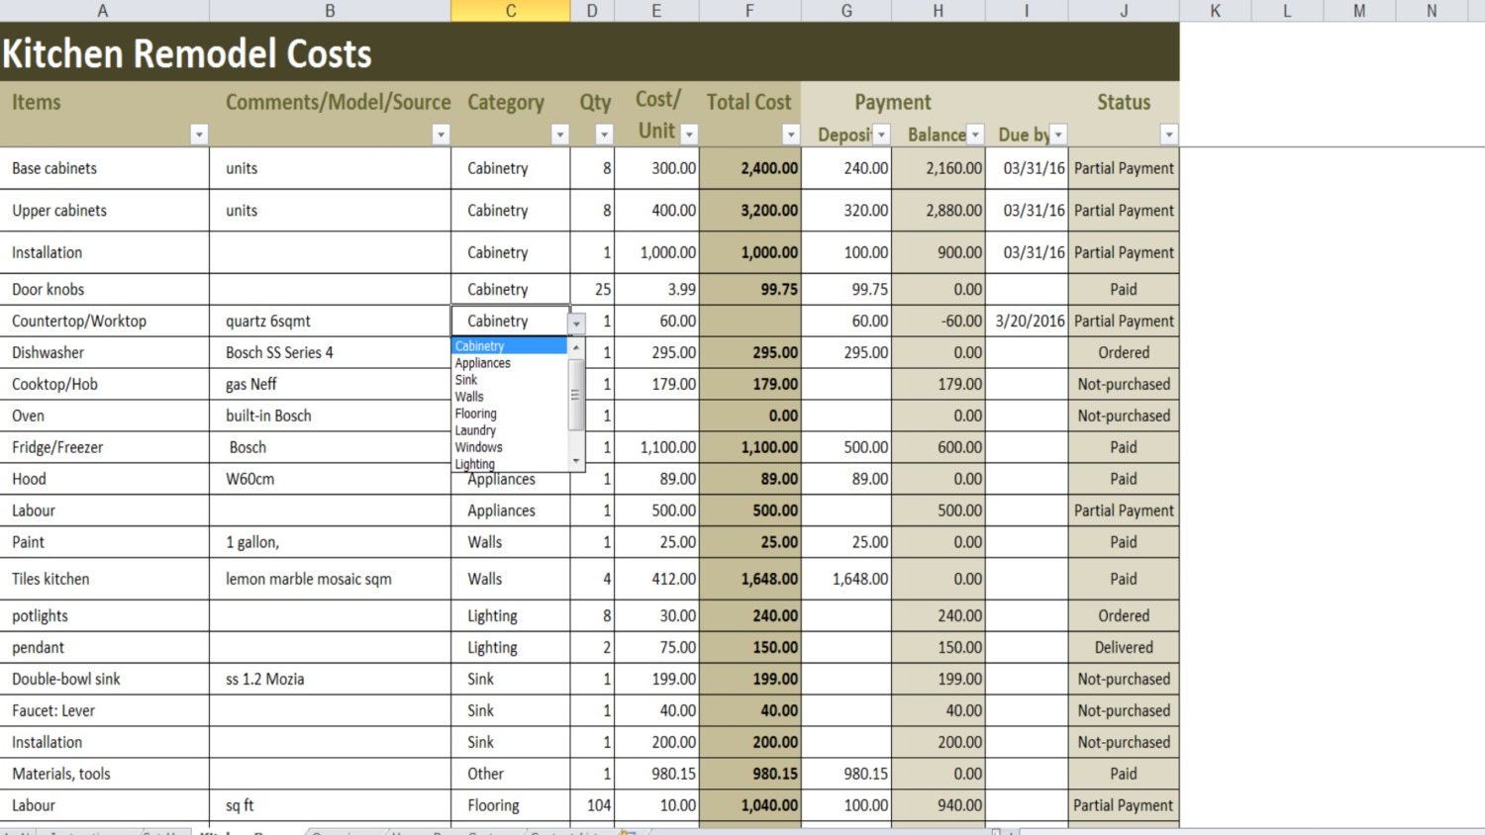Click the Status column filter icon

click(1169, 134)
